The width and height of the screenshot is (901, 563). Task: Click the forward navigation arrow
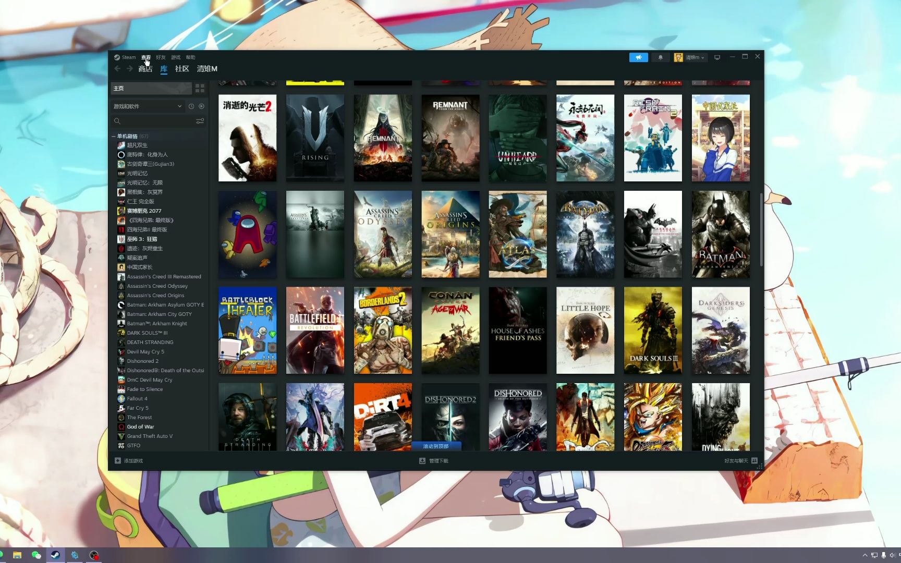(129, 69)
